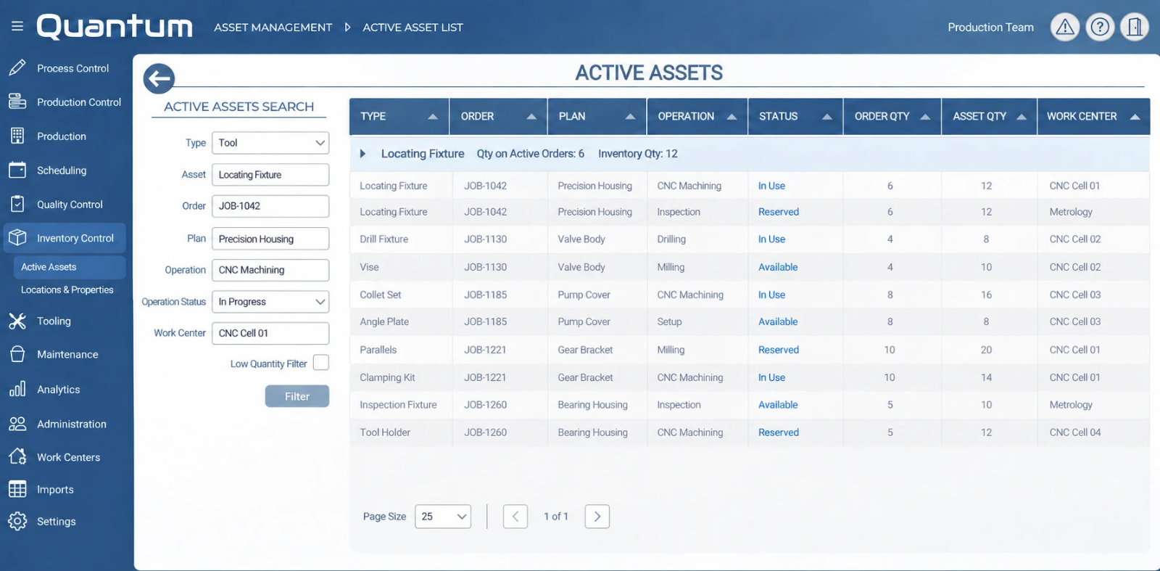
Task: Click the logout door icon
Action: pos(1135,27)
